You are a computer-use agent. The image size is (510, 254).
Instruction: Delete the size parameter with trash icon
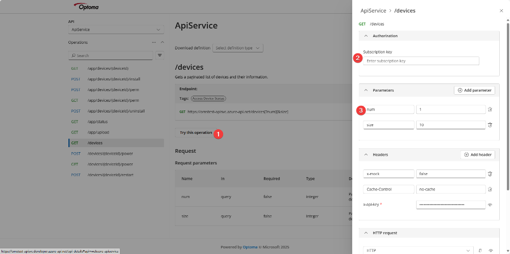(x=490, y=125)
